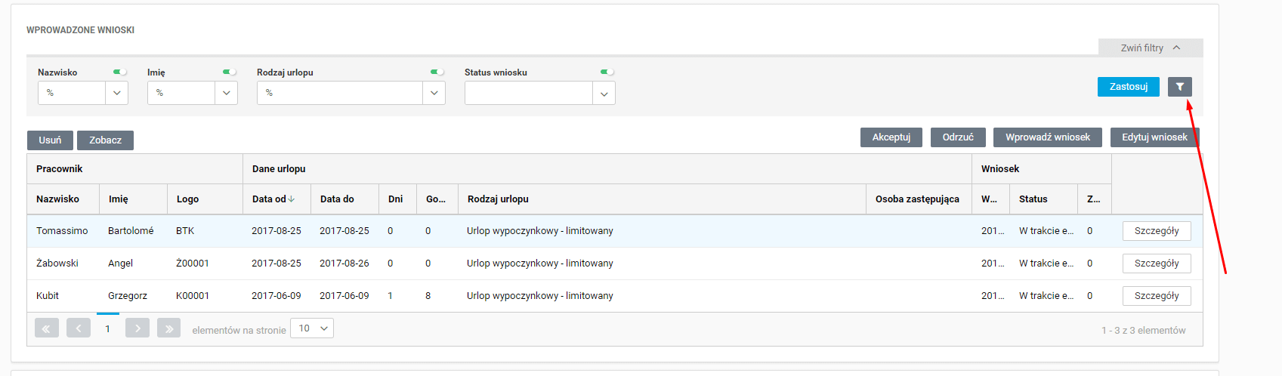Disable the Rodzaj urlopu filter switch
The width and height of the screenshot is (1282, 376).
pos(437,72)
